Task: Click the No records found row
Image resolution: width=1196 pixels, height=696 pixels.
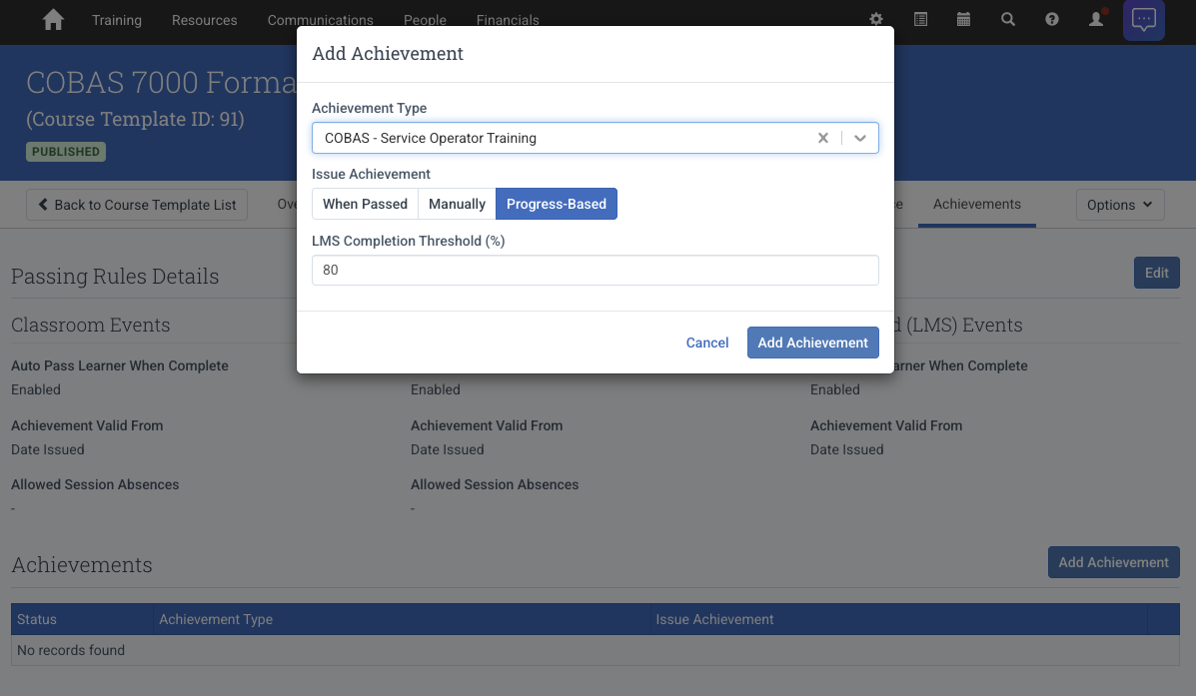Action: pos(595,650)
